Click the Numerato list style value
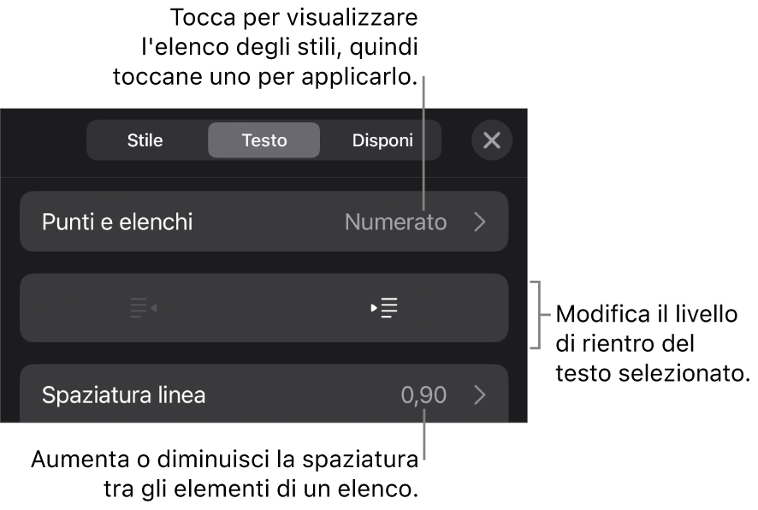The image size is (758, 510). [395, 222]
